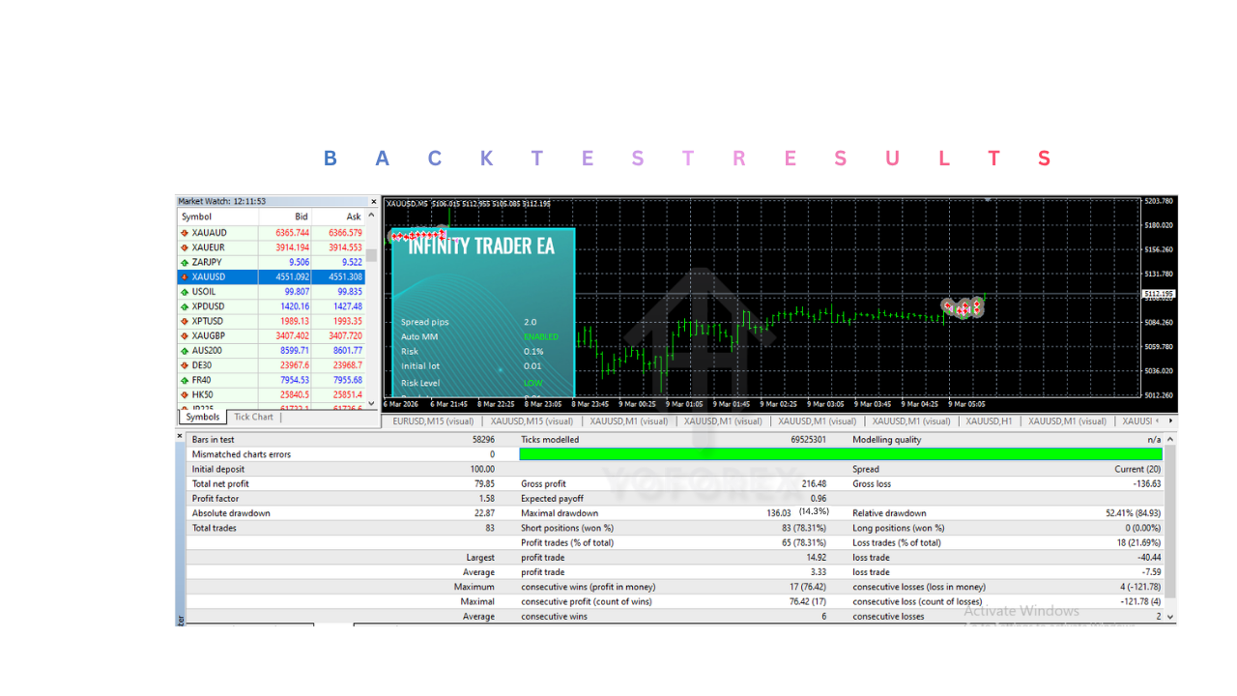Viewport: 1237px width, 696px height.
Task: Close the Market Watch panel
Action: coord(372,201)
